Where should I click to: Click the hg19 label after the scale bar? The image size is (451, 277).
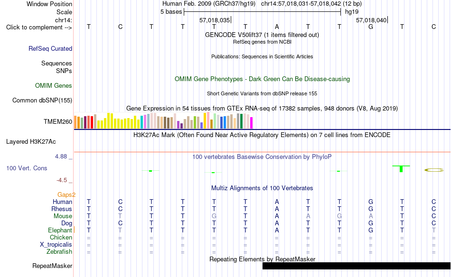352,12
